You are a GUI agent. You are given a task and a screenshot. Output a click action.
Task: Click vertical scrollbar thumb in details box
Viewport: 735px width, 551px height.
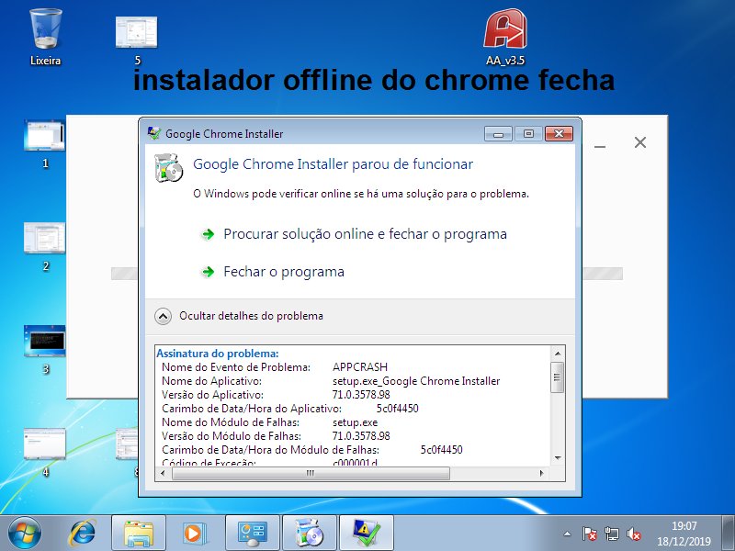(558, 377)
